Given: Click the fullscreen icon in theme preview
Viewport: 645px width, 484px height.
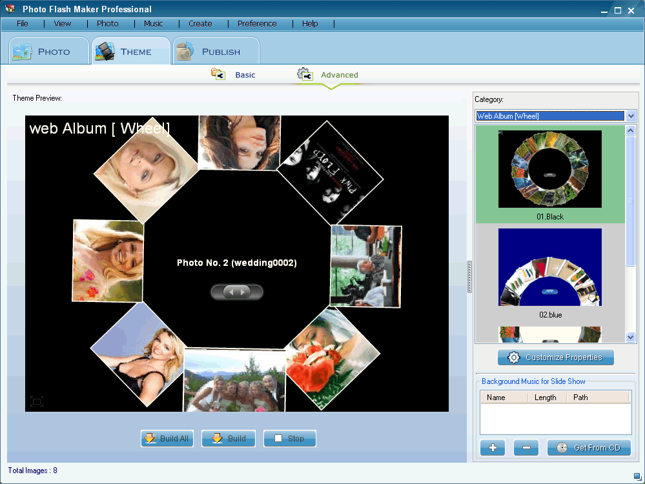Looking at the screenshot, I should (37, 401).
